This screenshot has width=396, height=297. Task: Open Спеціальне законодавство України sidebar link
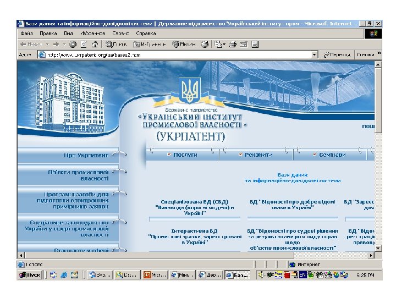(x=67, y=229)
